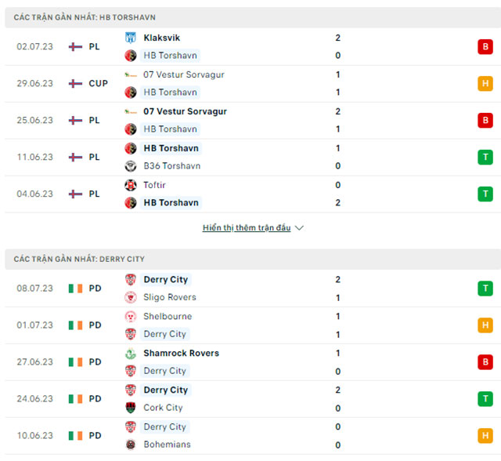This screenshot has width=501, height=461.
Task: Open the Hiển thị thêm trận đấu link
Action: click(247, 228)
